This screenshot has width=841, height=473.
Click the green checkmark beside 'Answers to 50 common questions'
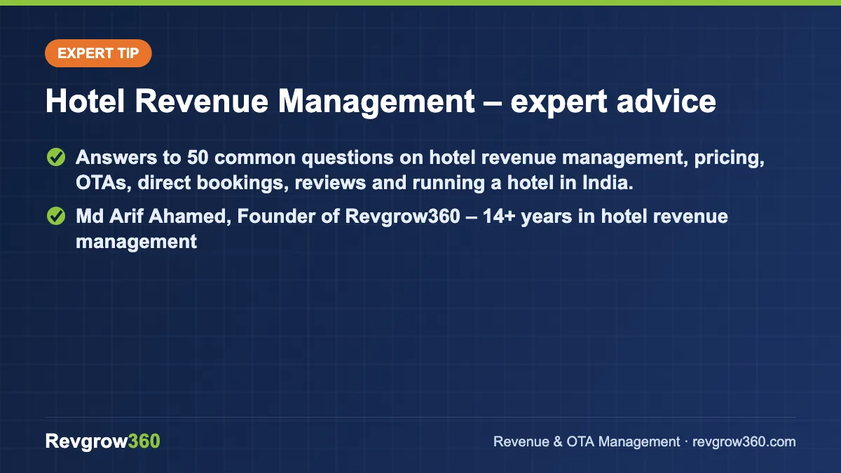click(55, 158)
